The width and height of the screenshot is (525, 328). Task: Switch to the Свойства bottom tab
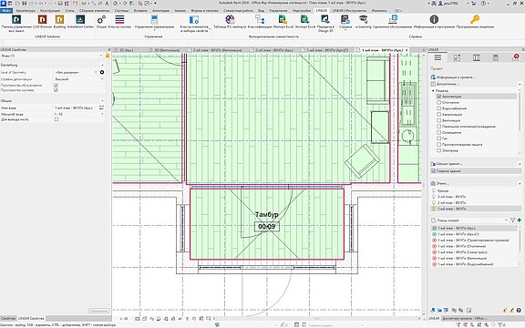tap(8, 318)
